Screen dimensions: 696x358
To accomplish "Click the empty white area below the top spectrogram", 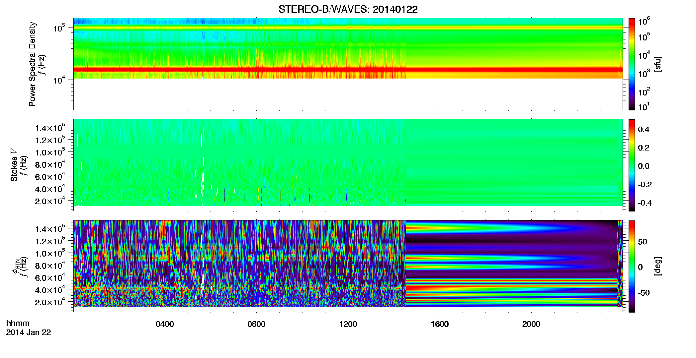I will click(x=348, y=94).
